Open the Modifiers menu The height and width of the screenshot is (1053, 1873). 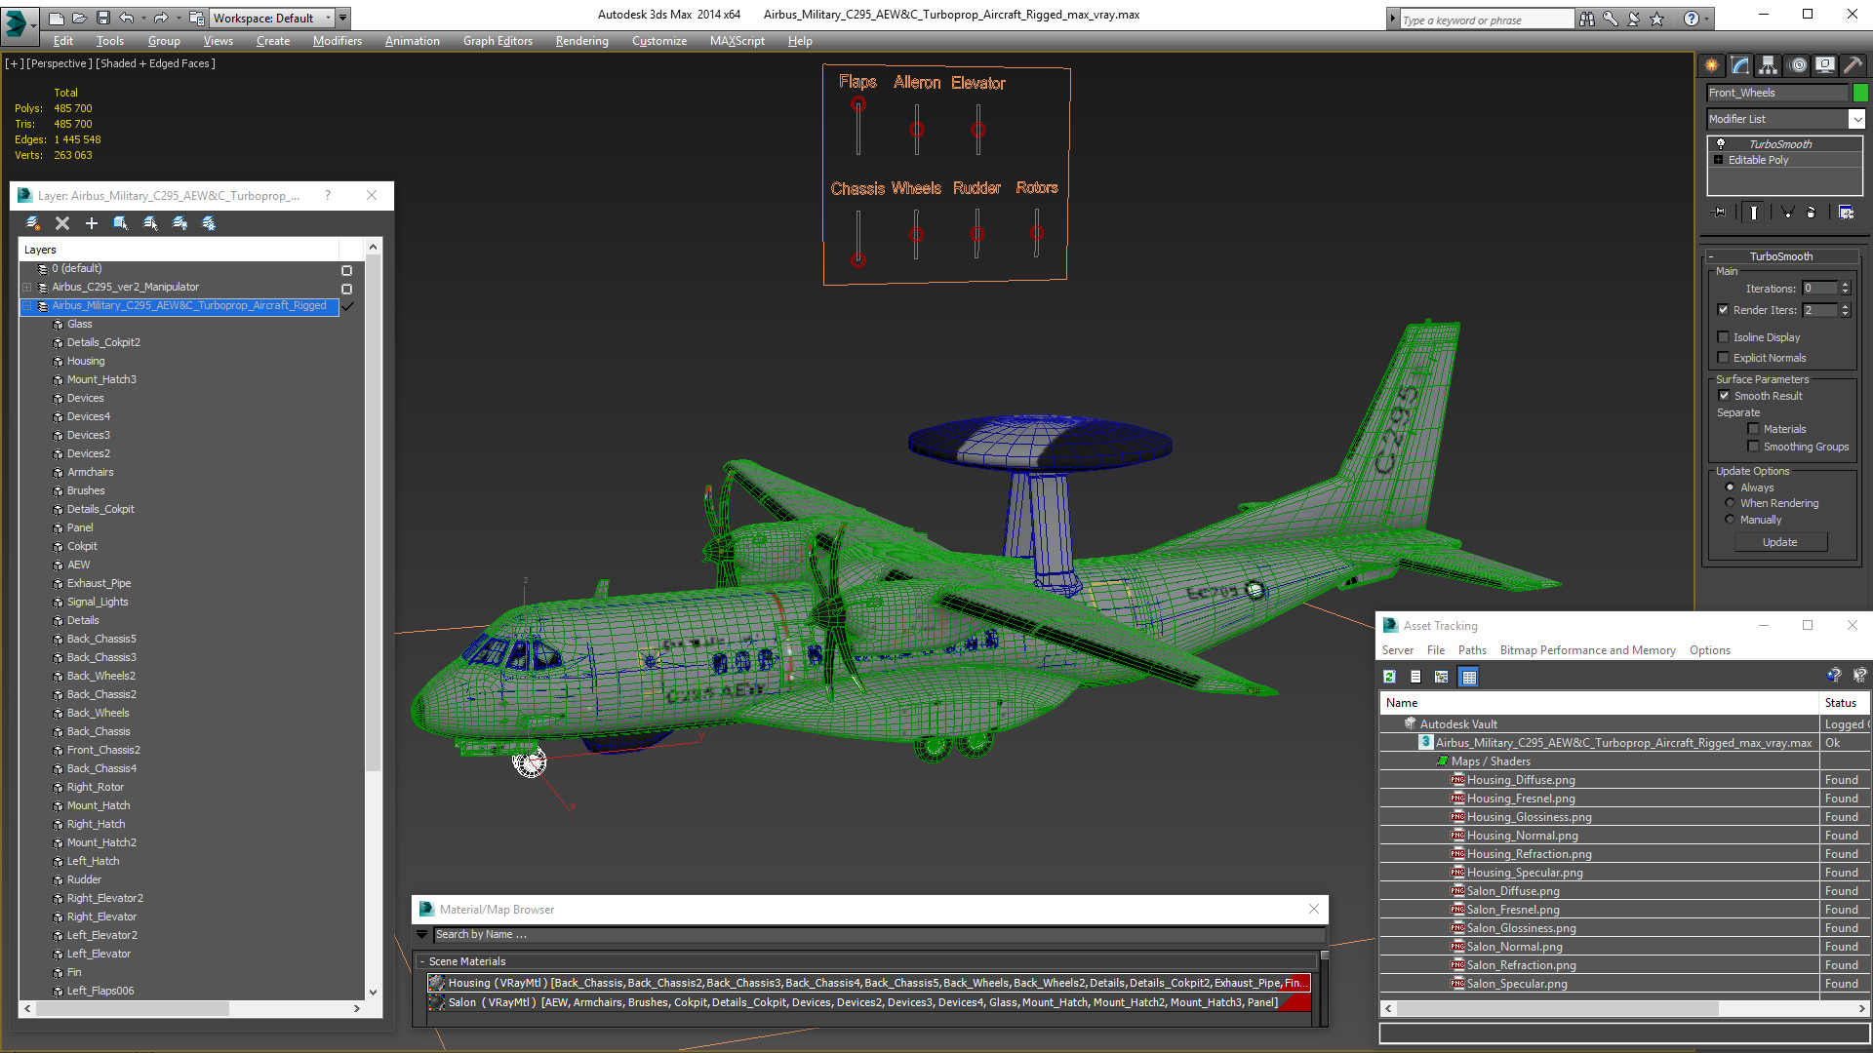click(338, 41)
